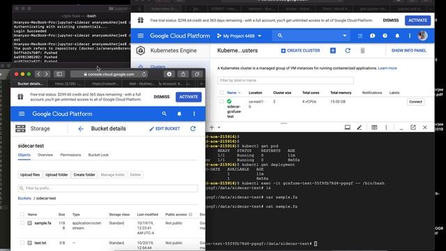Switch to the Permissions tab

(70, 155)
